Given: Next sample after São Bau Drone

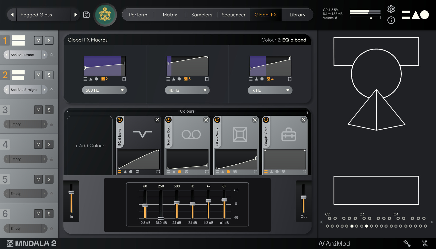Looking at the screenshot, I should (44, 55).
